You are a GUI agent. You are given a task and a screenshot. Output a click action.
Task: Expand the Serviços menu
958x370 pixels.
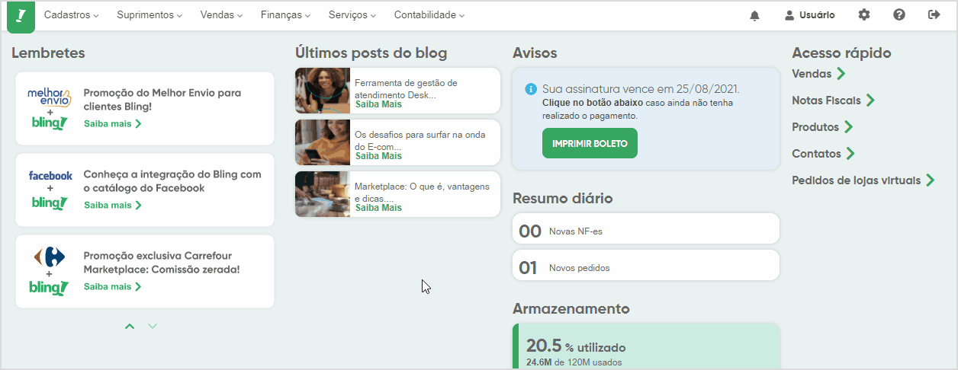(352, 15)
